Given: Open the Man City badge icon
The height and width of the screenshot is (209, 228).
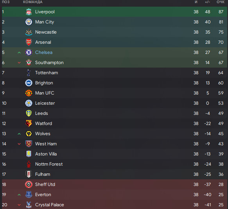Looking at the screenshot, I should tap(29, 22).
